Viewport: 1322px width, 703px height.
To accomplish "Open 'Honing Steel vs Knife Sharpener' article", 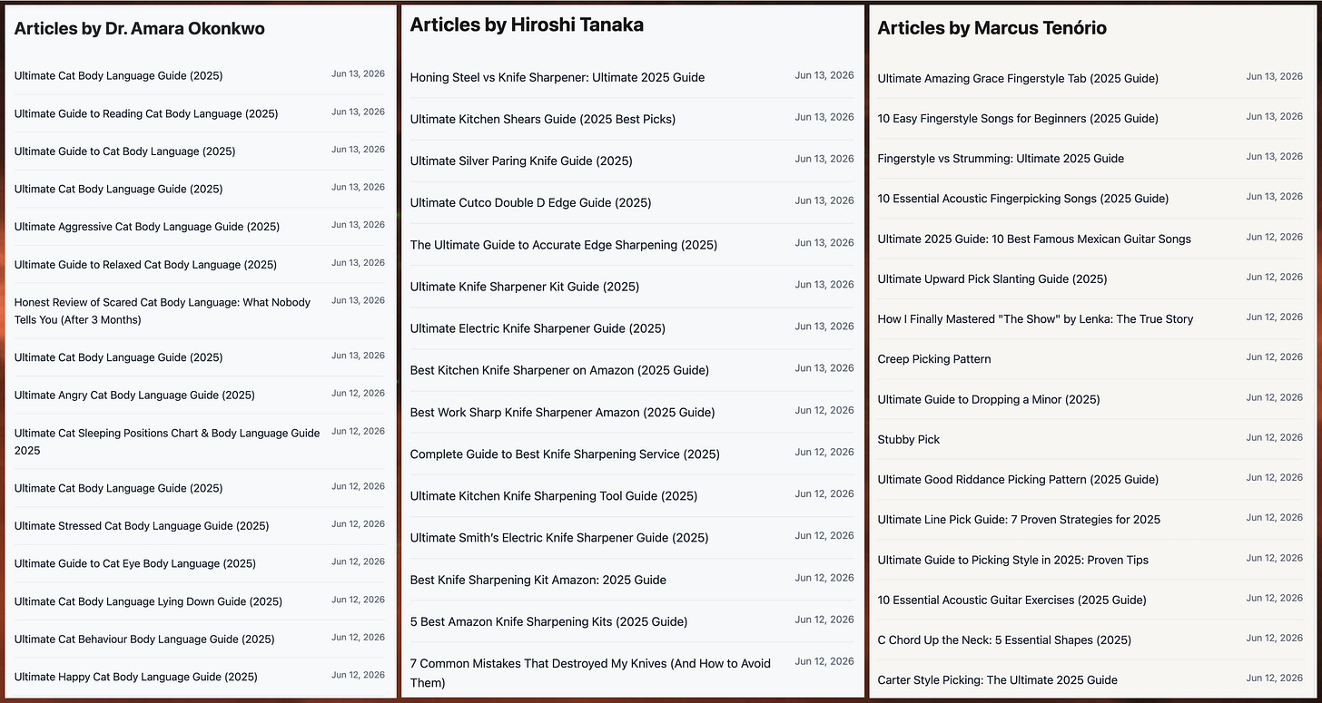I will 557,77.
